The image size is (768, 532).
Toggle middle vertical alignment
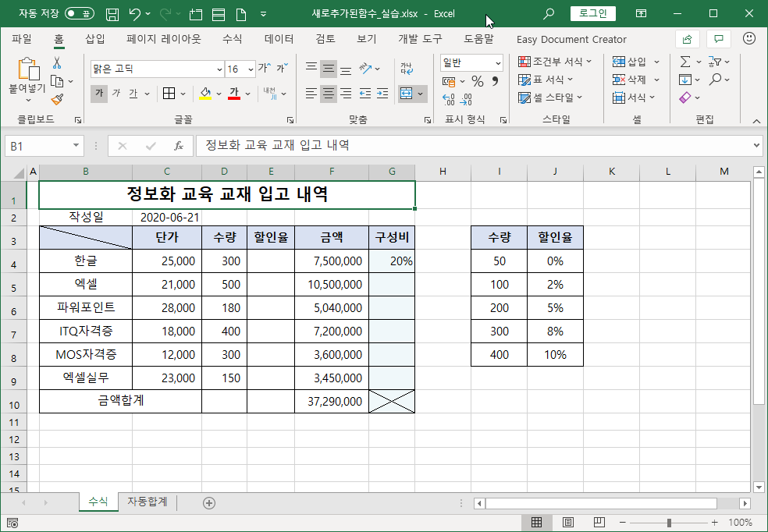click(329, 69)
